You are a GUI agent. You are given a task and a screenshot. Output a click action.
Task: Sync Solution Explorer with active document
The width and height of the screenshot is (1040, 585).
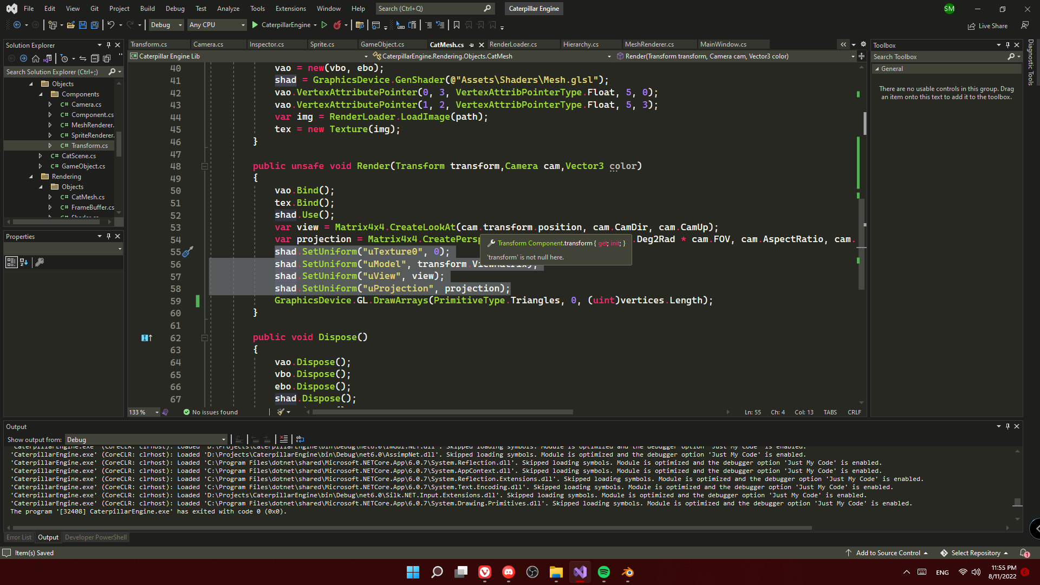pyautogui.click(x=82, y=58)
